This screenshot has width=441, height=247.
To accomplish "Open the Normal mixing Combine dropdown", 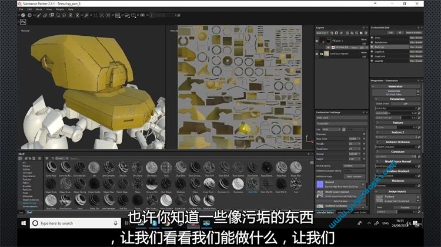I will (x=354, y=165).
